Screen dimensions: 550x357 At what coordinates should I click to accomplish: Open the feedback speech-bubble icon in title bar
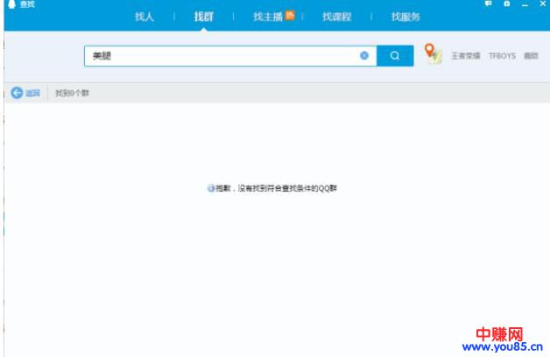(488, 4)
